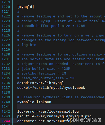Click the 'The server defaults are faster' comment
Screen dimensions: 105x125
[x=61, y=59]
